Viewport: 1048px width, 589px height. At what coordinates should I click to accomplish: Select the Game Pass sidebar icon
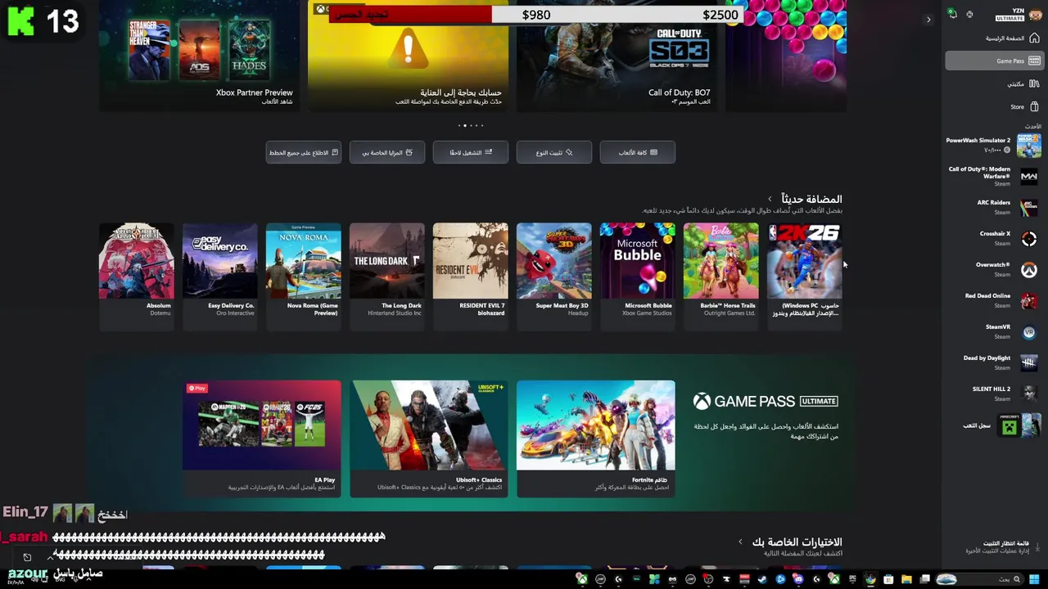1034,61
